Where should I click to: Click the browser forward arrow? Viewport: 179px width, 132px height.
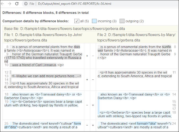point(10,4)
